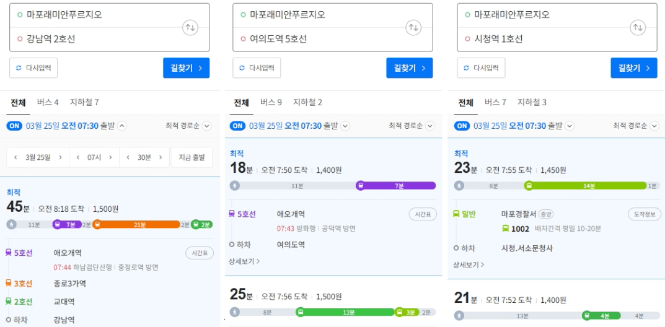Swap origin and destination for the 시청역 route
The height and width of the screenshot is (327, 665).
click(x=638, y=27)
